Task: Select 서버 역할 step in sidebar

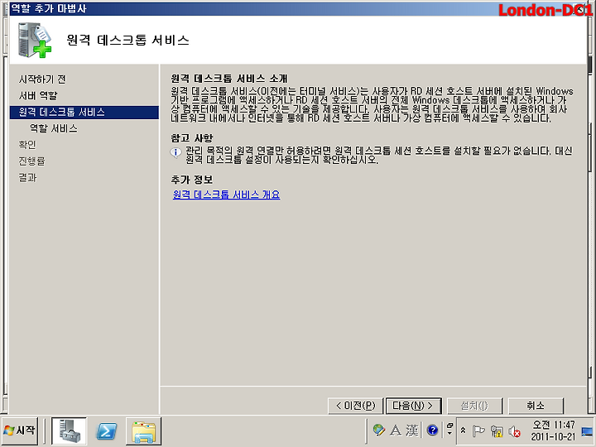Action: pyautogui.click(x=38, y=95)
